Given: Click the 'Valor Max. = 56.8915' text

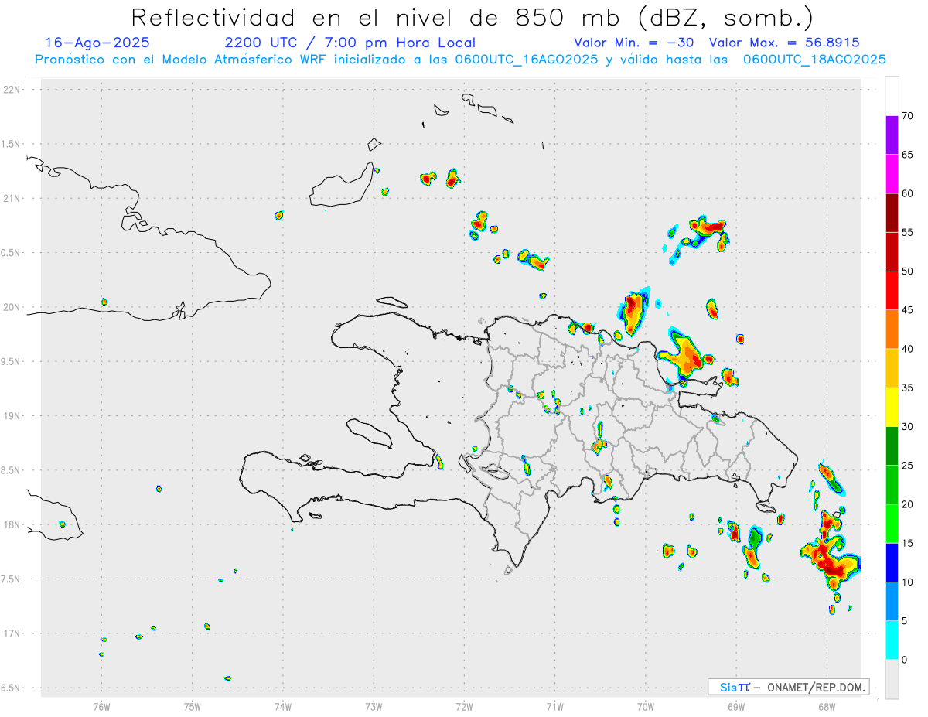Looking at the screenshot, I should [784, 43].
